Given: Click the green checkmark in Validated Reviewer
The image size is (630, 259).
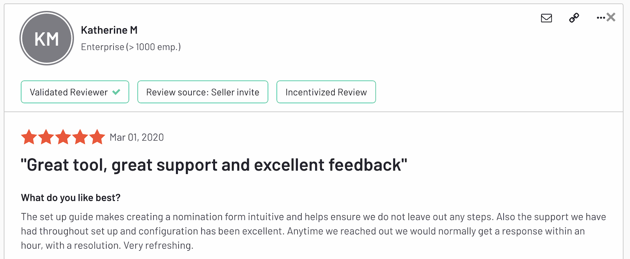Looking at the screenshot, I should tap(117, 92).
